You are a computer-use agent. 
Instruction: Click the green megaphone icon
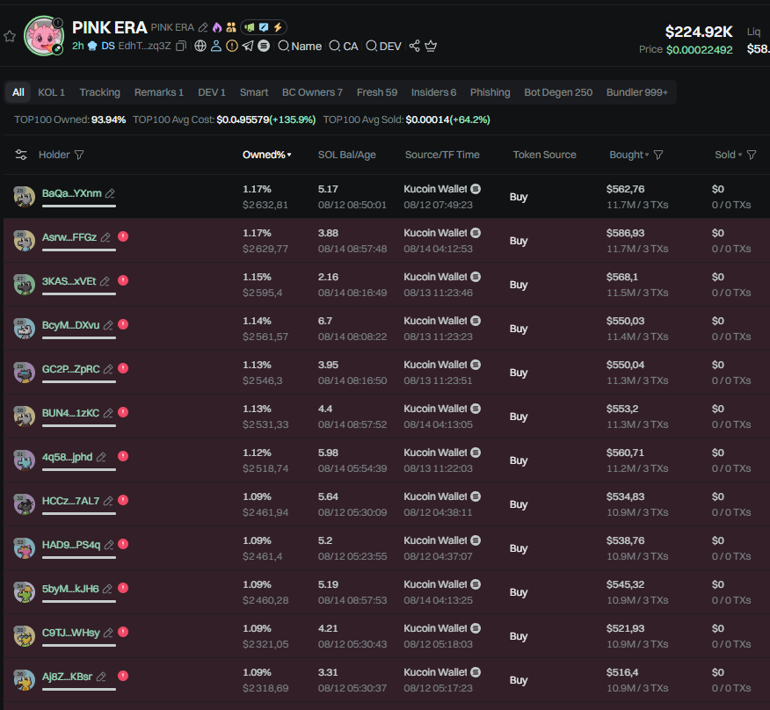(250, 27)
